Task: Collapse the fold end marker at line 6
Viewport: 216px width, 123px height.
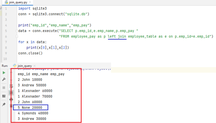Action: tap(17, 36)
